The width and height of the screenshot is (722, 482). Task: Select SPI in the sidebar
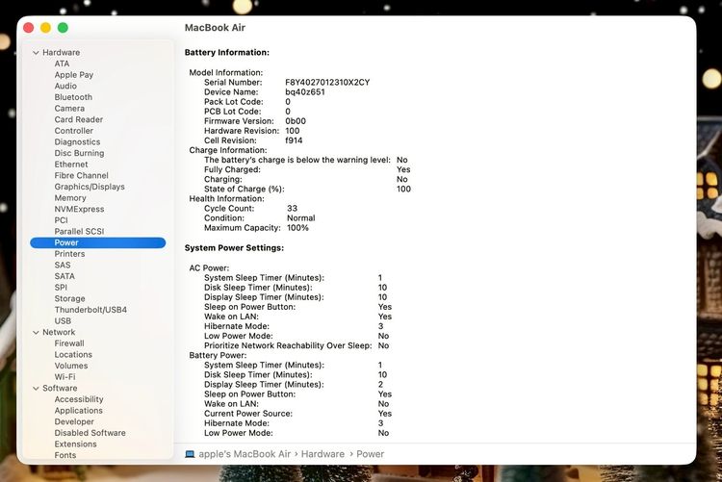tap(61, 288)
